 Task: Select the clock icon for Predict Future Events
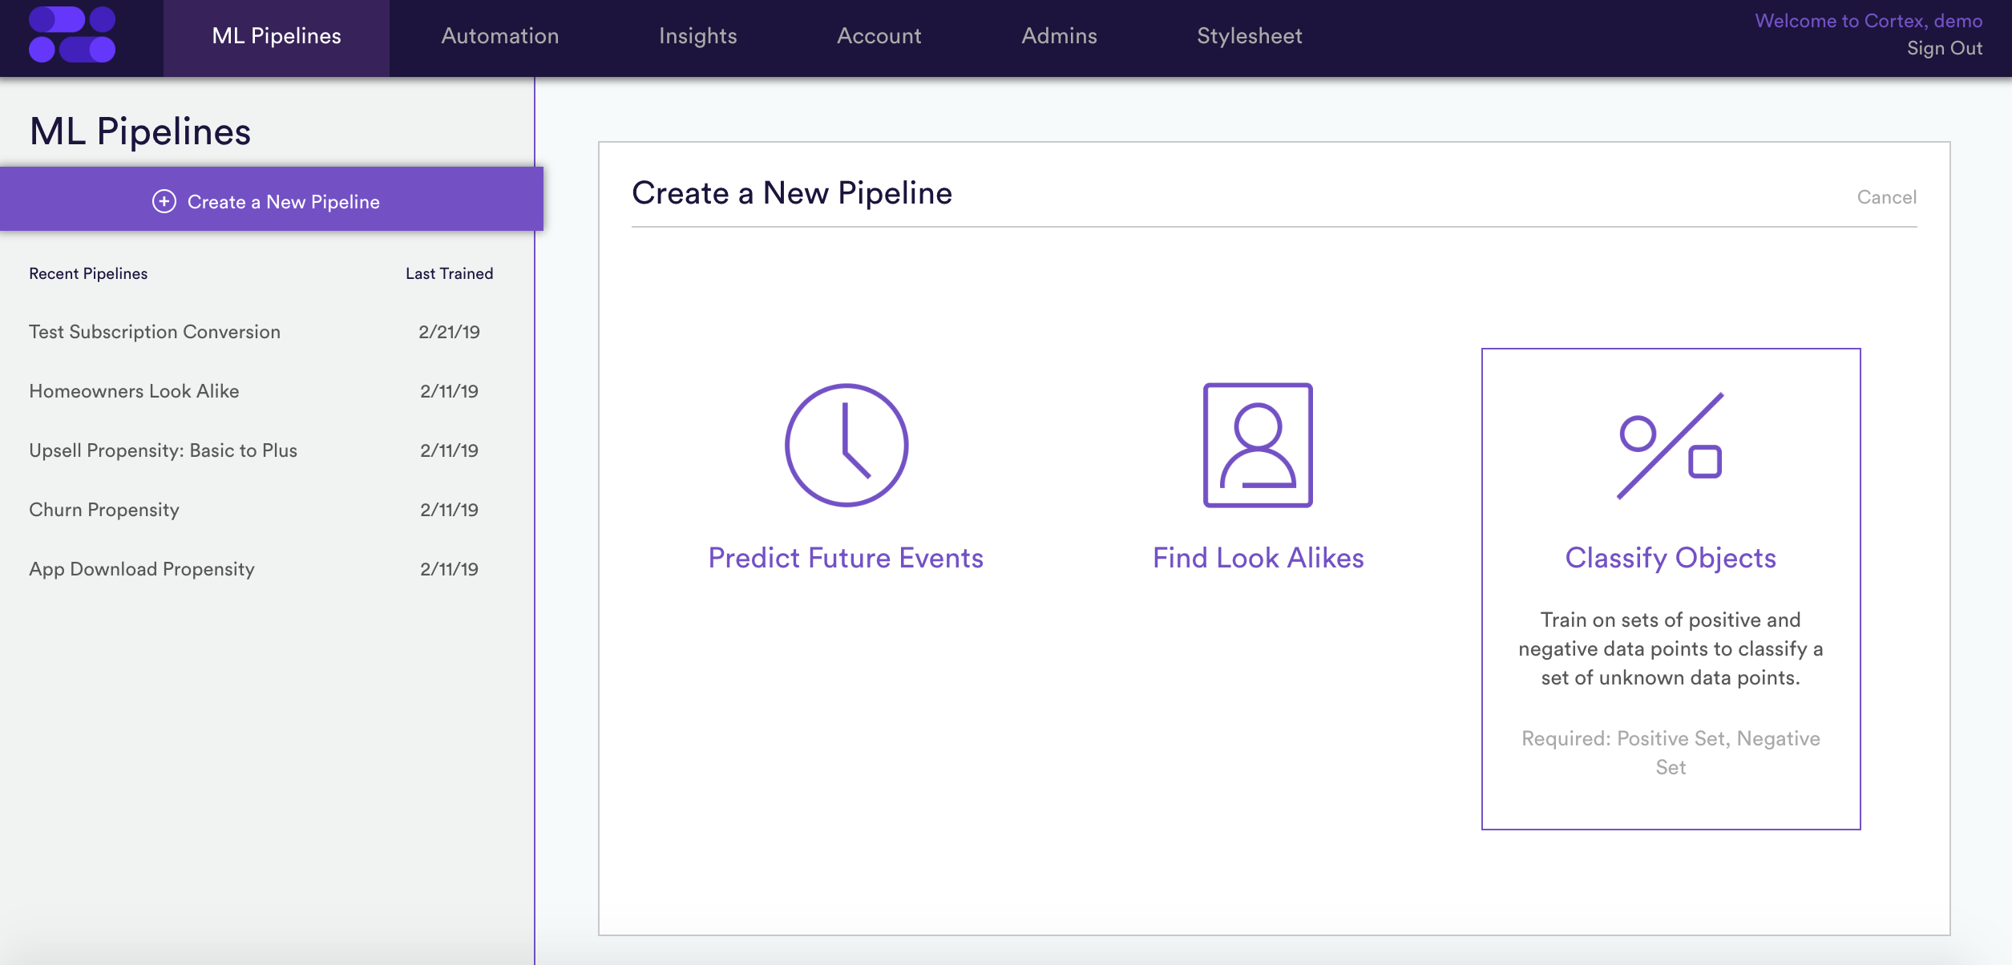pos(846,445)
